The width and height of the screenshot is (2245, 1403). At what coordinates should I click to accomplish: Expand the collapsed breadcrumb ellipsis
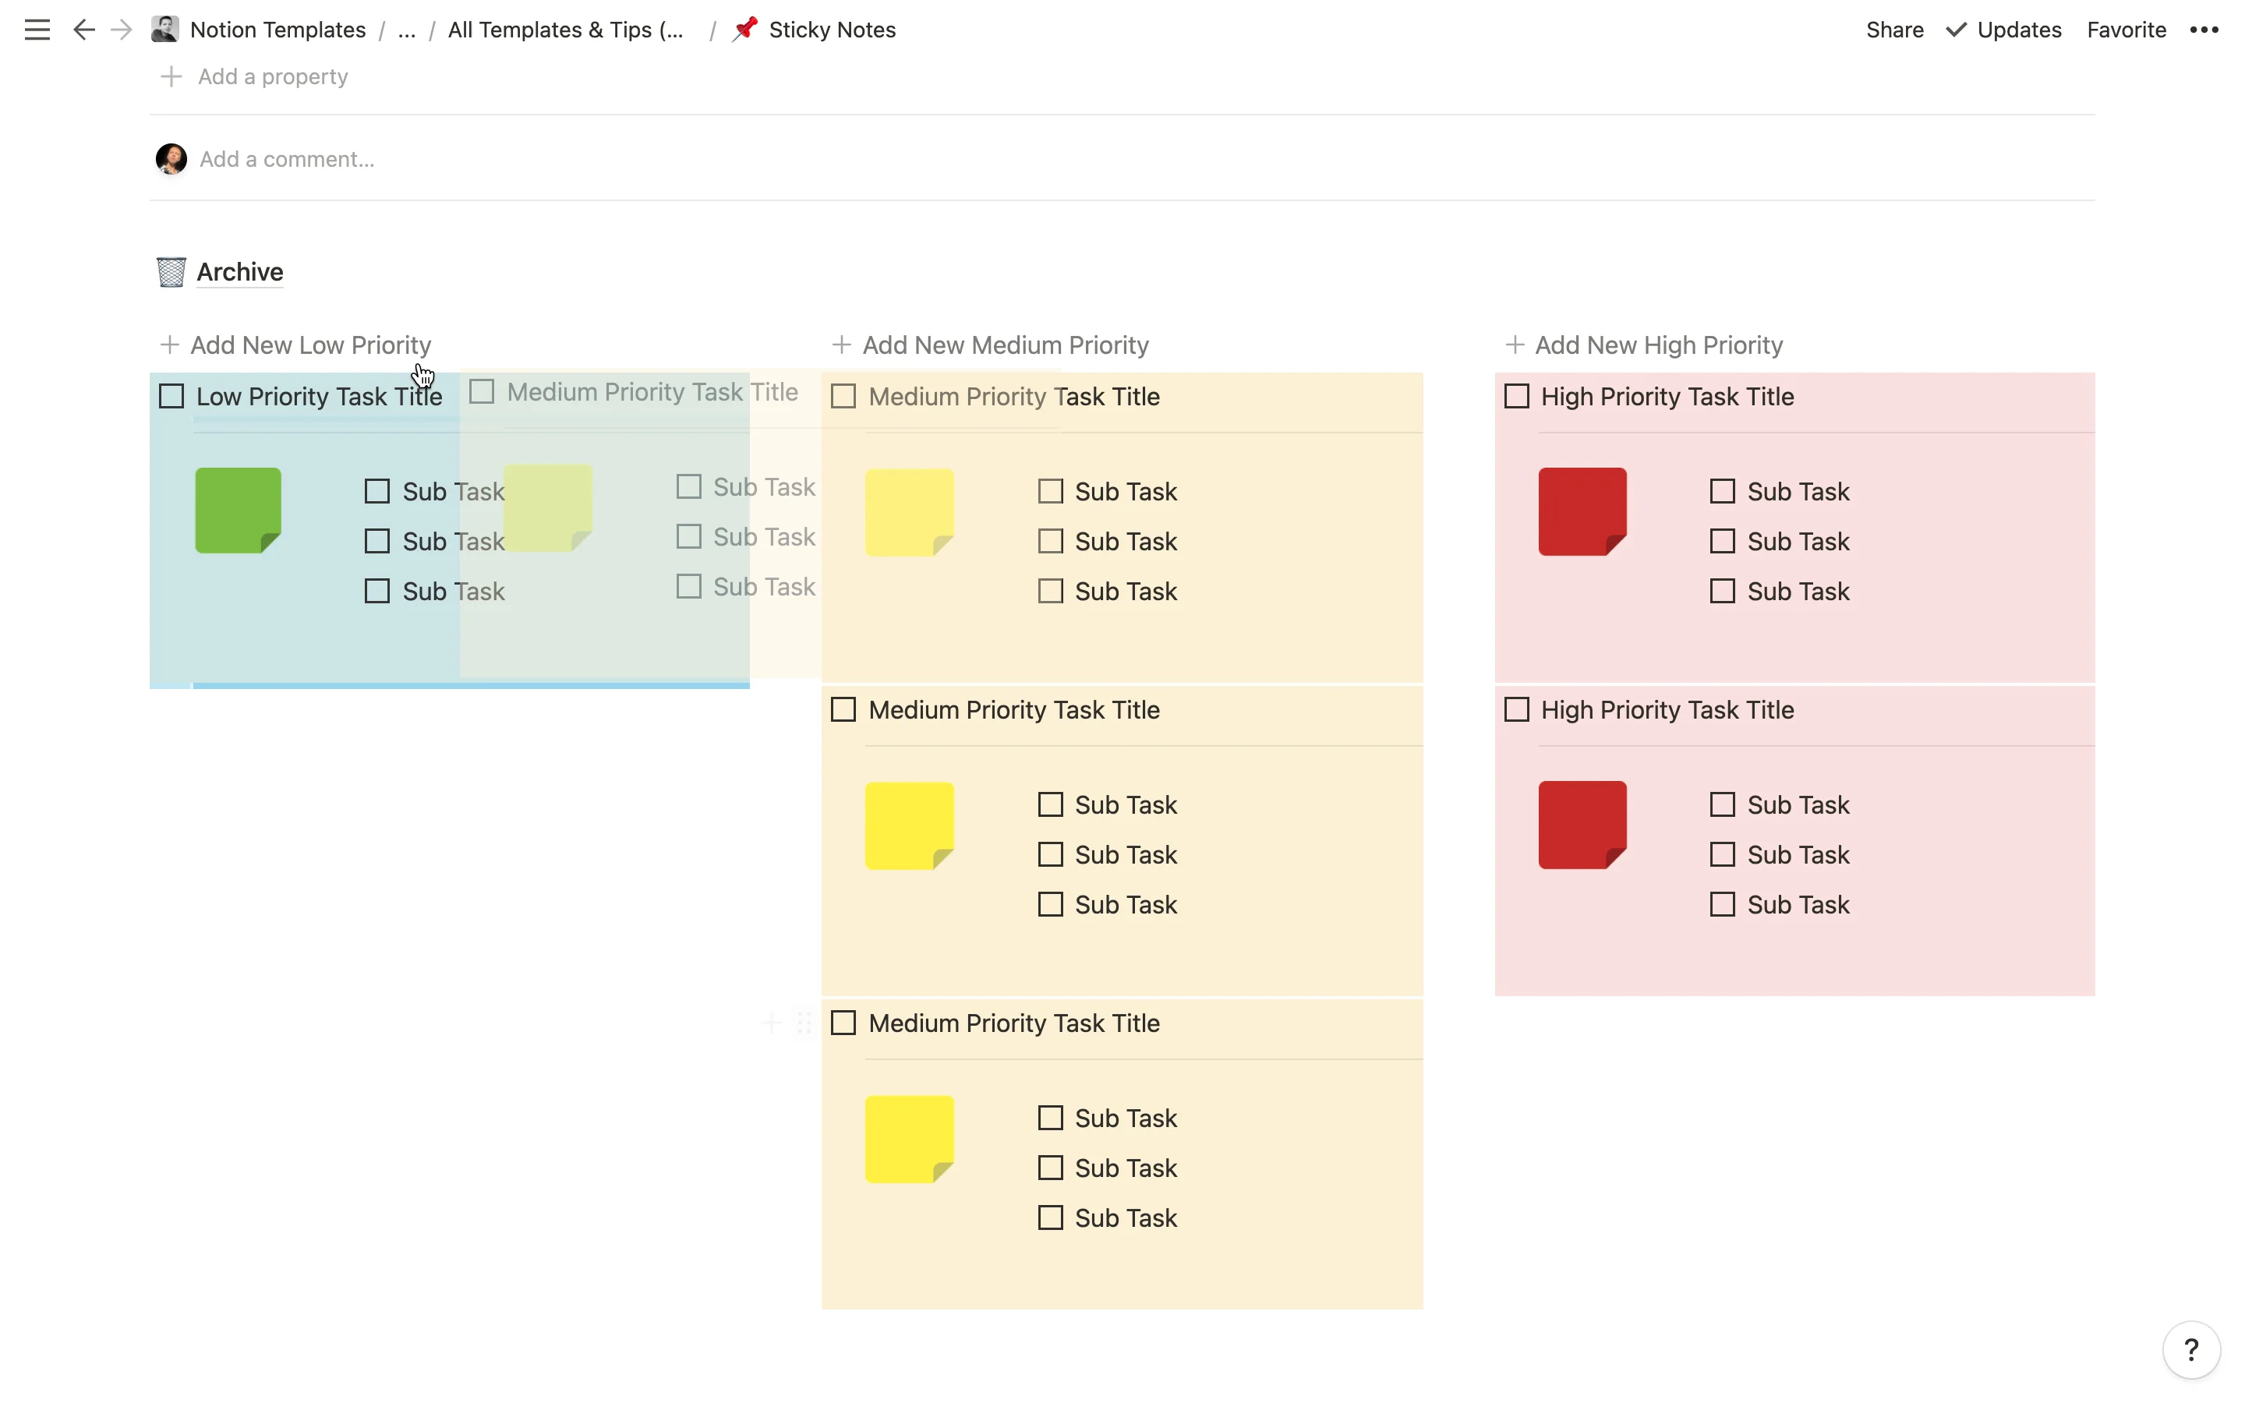click(406, 29)
